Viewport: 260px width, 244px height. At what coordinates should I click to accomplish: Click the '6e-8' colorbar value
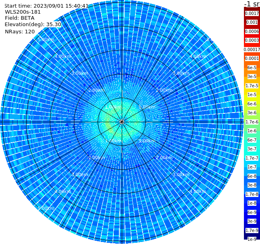point(252,176)
